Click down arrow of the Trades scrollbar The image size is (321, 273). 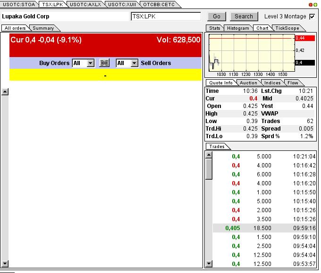(209, 264)
